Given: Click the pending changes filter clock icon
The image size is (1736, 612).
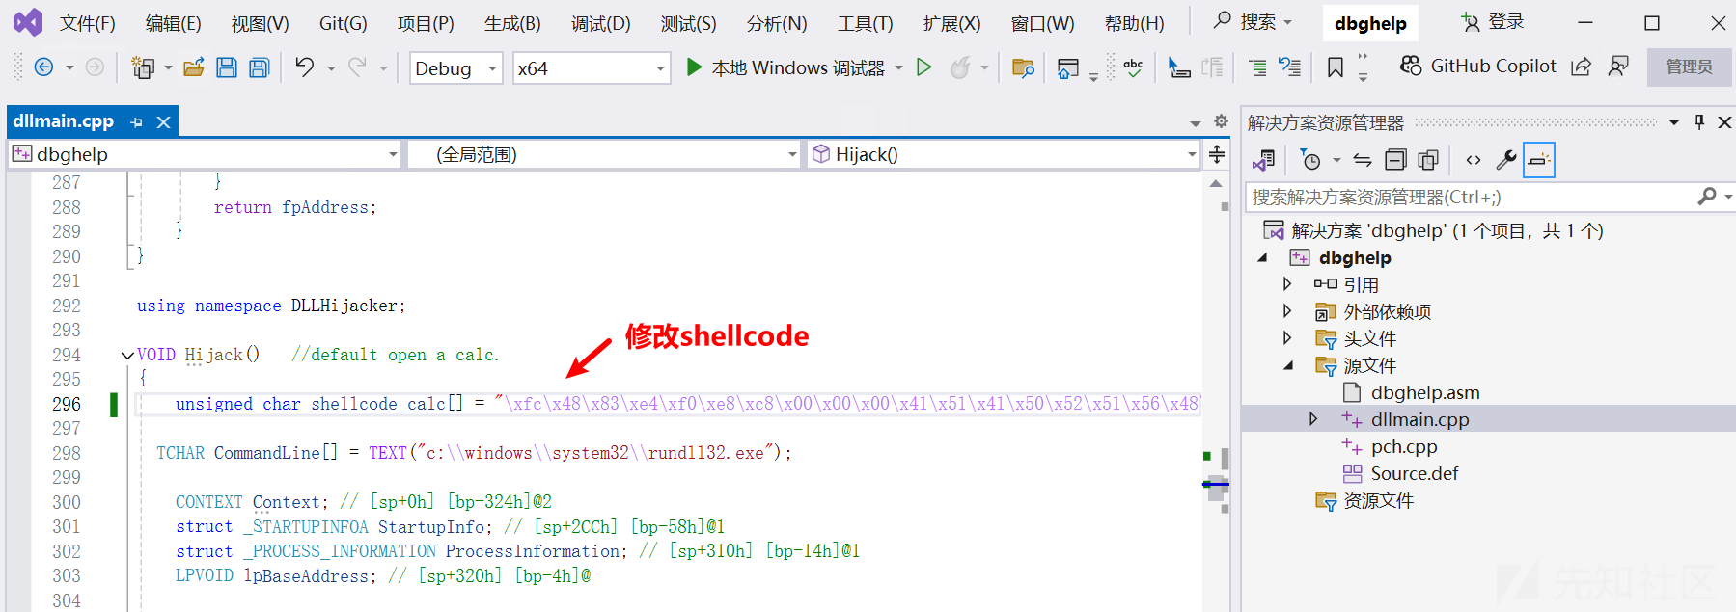Looking at the screenshot, I should coord(1310,160).
